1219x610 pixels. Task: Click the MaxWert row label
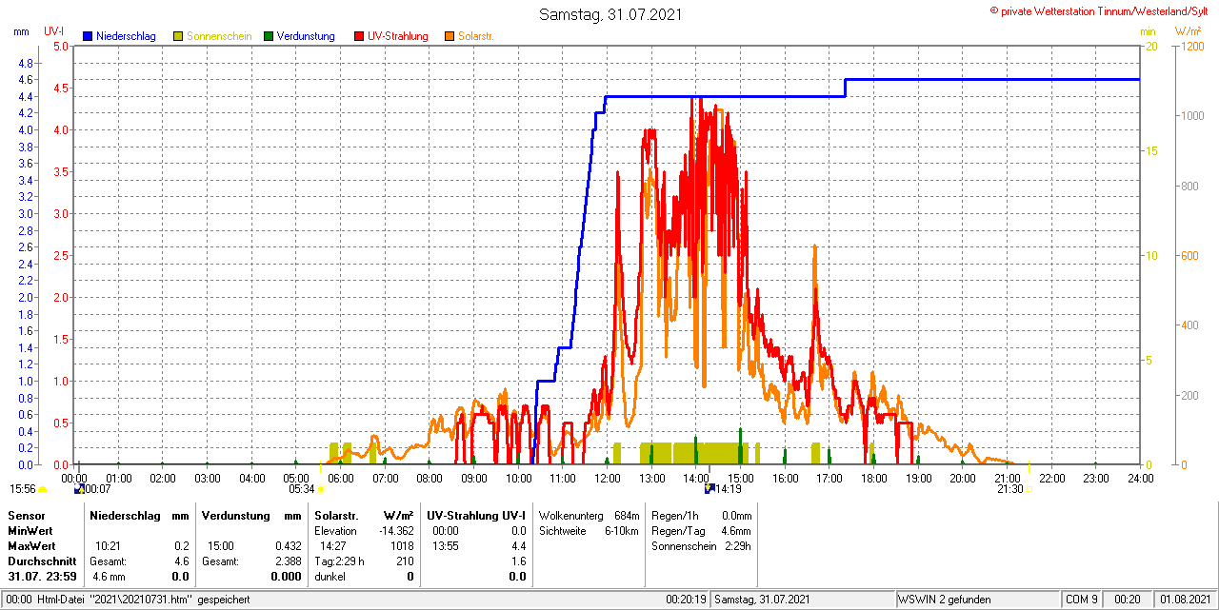click(31, 545)
